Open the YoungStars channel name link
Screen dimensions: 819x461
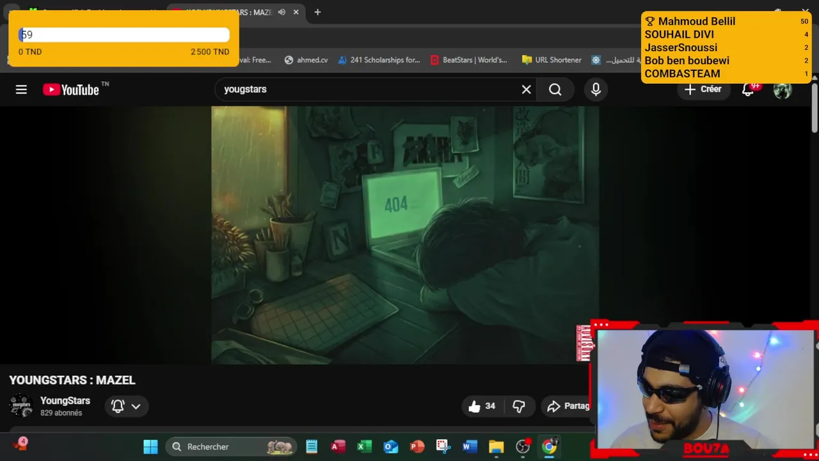[x=65, y=401]
